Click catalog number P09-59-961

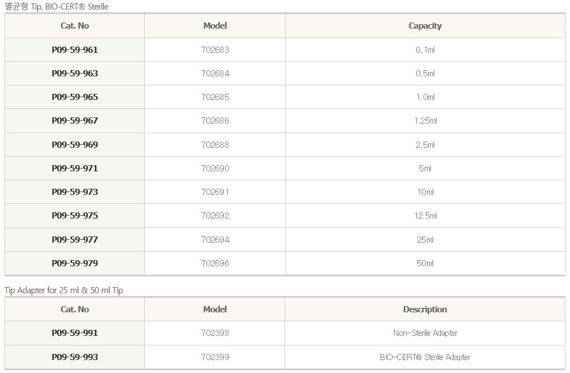[x=75, y=50]
